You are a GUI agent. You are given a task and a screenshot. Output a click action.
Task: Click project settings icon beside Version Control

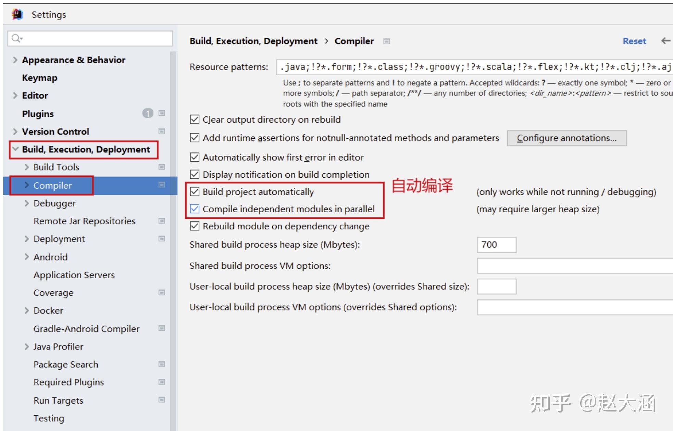(162, 131)
